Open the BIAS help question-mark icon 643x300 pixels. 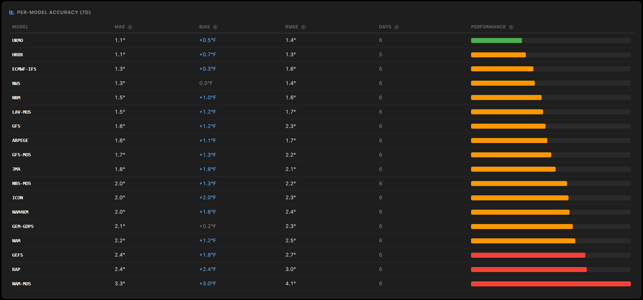coord(215,27)
